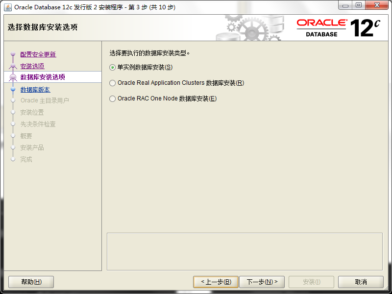The height and width of the screenshot is (294, 392).
Task: Minimize the installer window
Action: click(345, 5)
